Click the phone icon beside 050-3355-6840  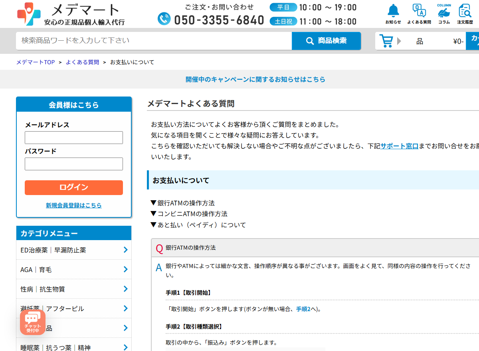(164, 19)
